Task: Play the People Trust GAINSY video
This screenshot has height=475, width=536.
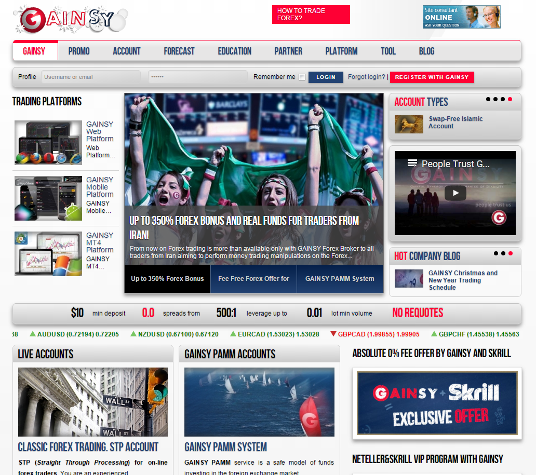Action: (455, 193)
